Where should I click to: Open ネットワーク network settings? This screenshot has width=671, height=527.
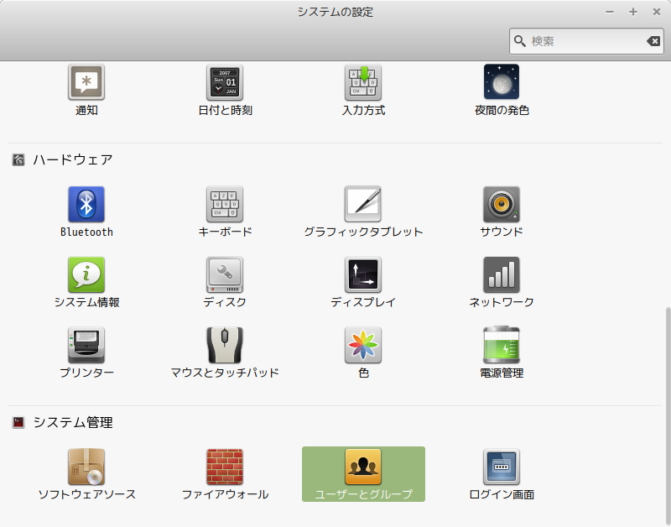pyautogui.click(x=502, y=283)
